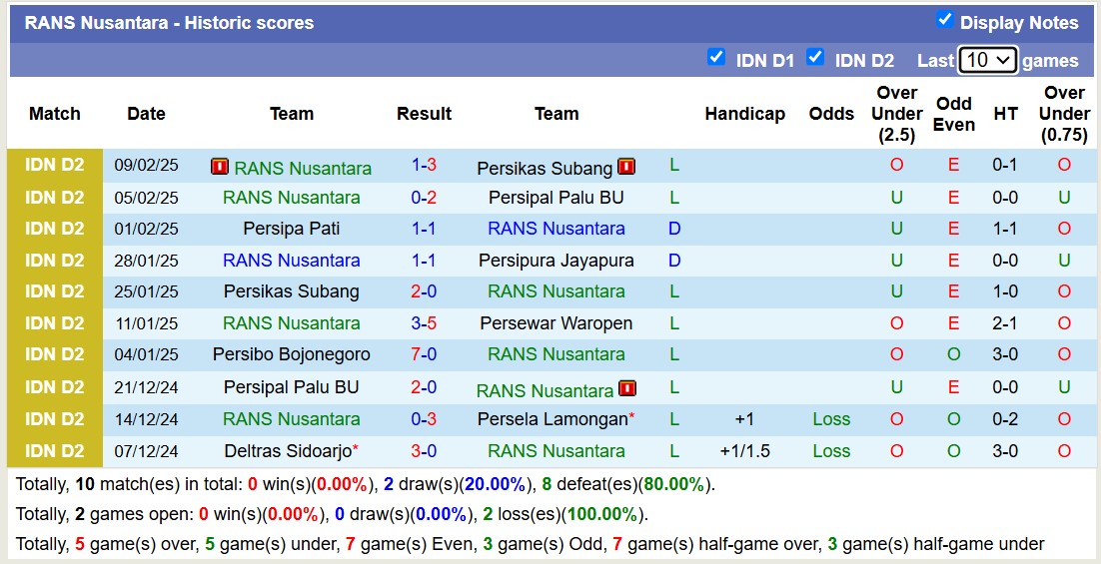Click red card icon beside RANS Nusantara, 09/02/25 row
The image size is (1101, 564).
(x=220, y=167)
